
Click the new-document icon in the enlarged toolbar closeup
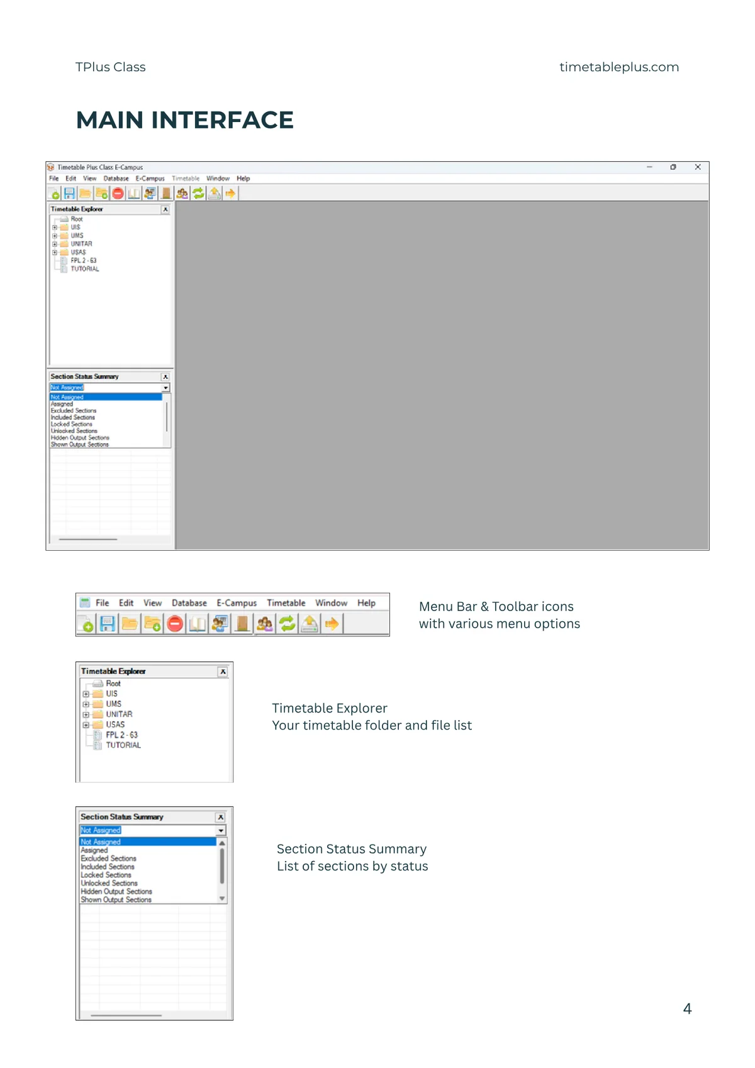point(86,624)
